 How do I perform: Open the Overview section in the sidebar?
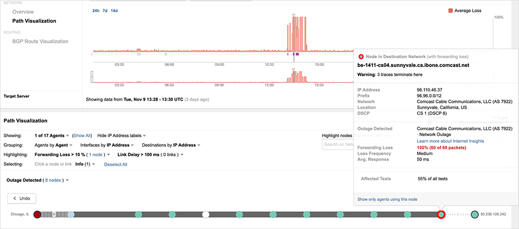[24, 11]
